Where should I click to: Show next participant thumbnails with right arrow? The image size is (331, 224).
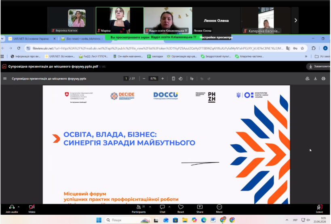click(295, 21)
